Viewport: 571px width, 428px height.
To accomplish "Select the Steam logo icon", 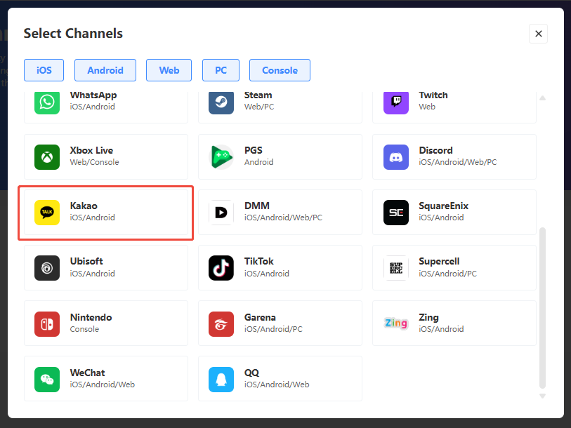I will [221, 102].
